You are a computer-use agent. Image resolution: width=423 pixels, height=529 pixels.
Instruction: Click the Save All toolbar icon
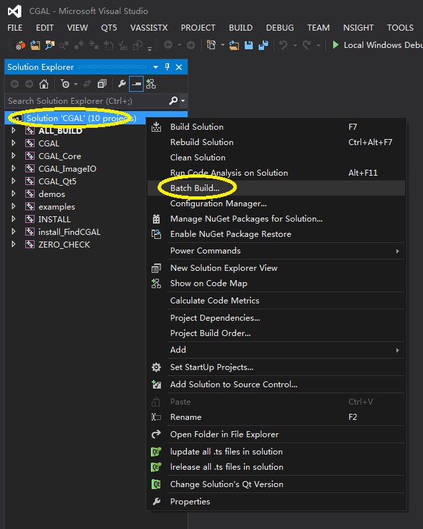tap(263, 45)
